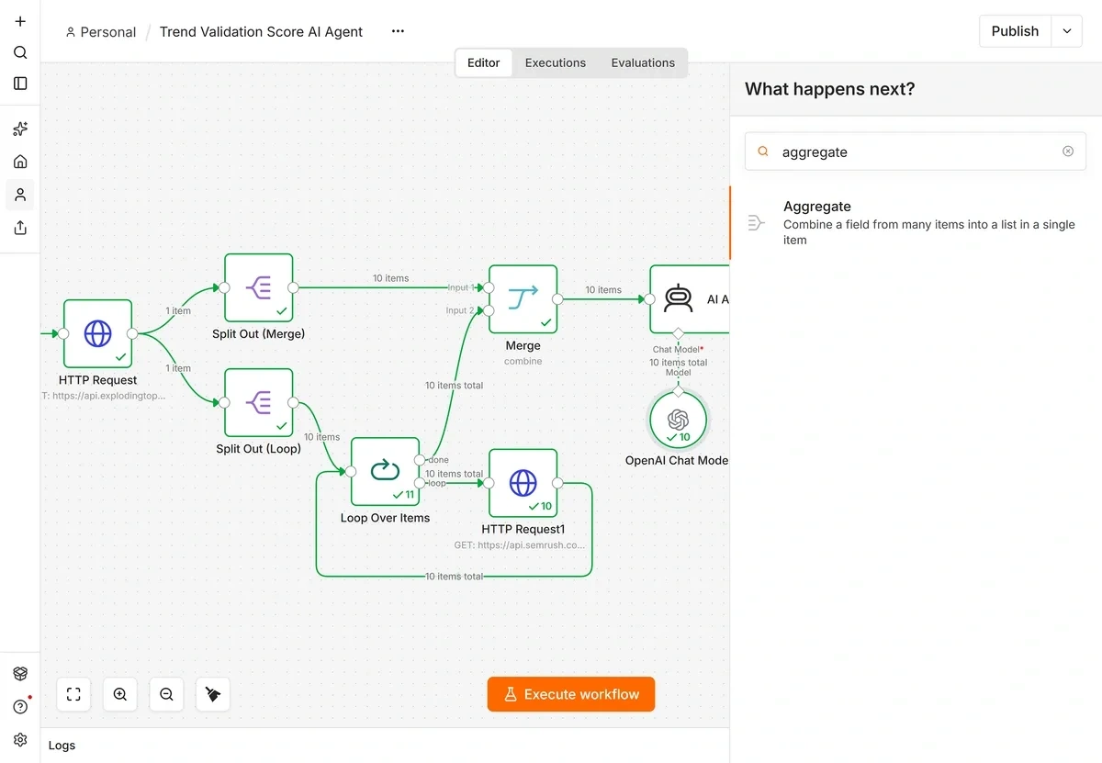This screenshot has height=763, width=1102.
Task: Click the tidy up workflow broom icon
Action: 213,694
